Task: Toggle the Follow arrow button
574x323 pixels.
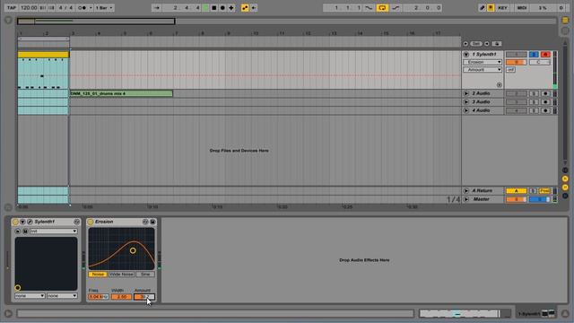Action: point(156,8)
